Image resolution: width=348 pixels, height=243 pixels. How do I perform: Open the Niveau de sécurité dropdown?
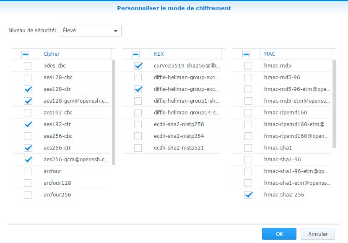tap(90, 31)
